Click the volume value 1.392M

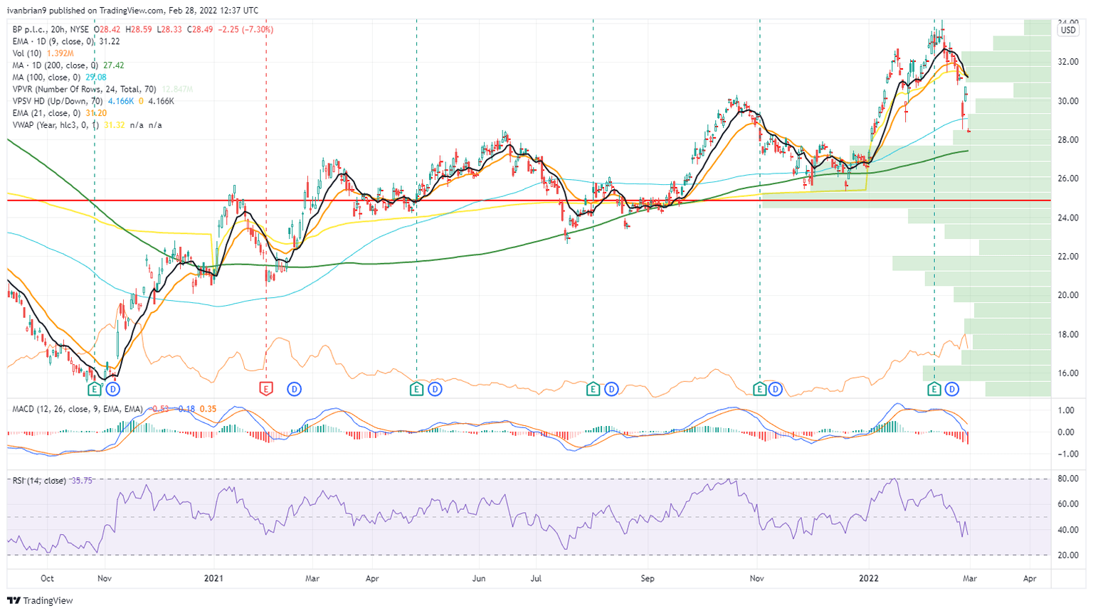[60, 53]
